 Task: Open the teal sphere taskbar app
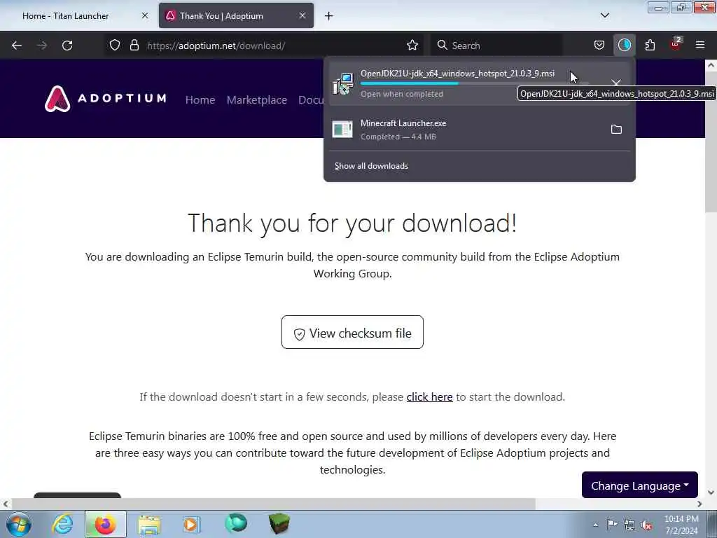point(235,523)
